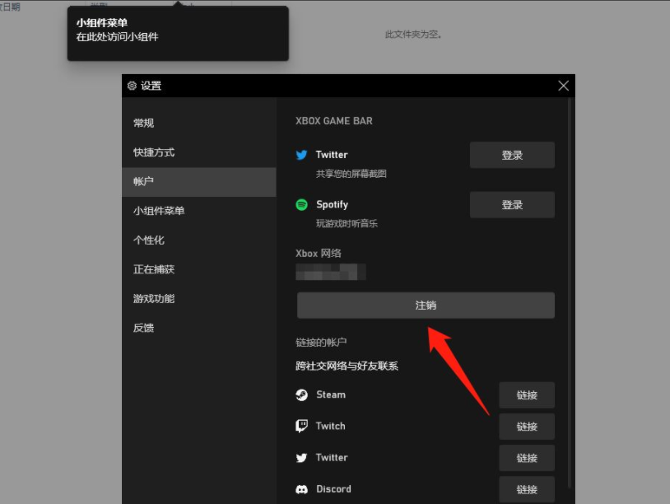Click the Xbox 网络 label

click(x=319, y=254)
